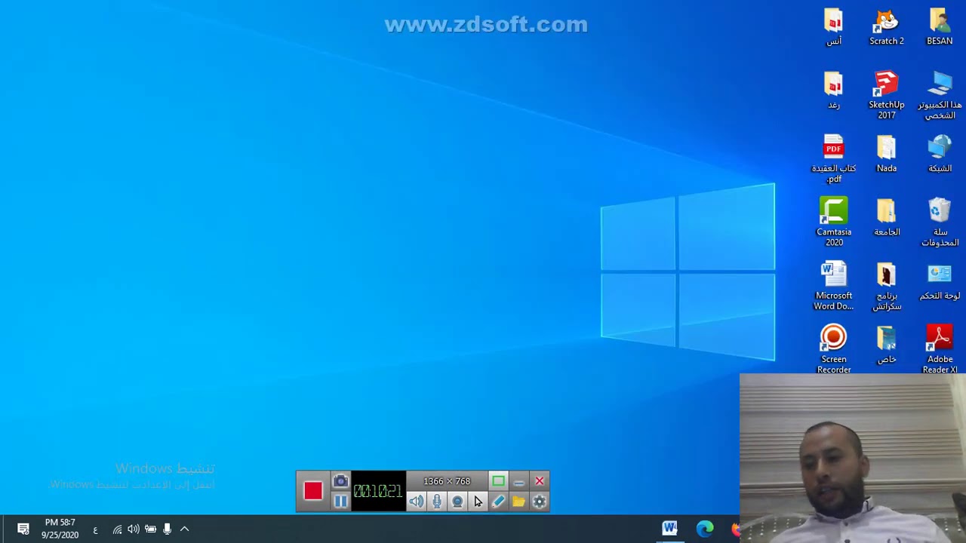966x543 pixels.
Task: Open Word from the taskbar
Action: point(669,529)
